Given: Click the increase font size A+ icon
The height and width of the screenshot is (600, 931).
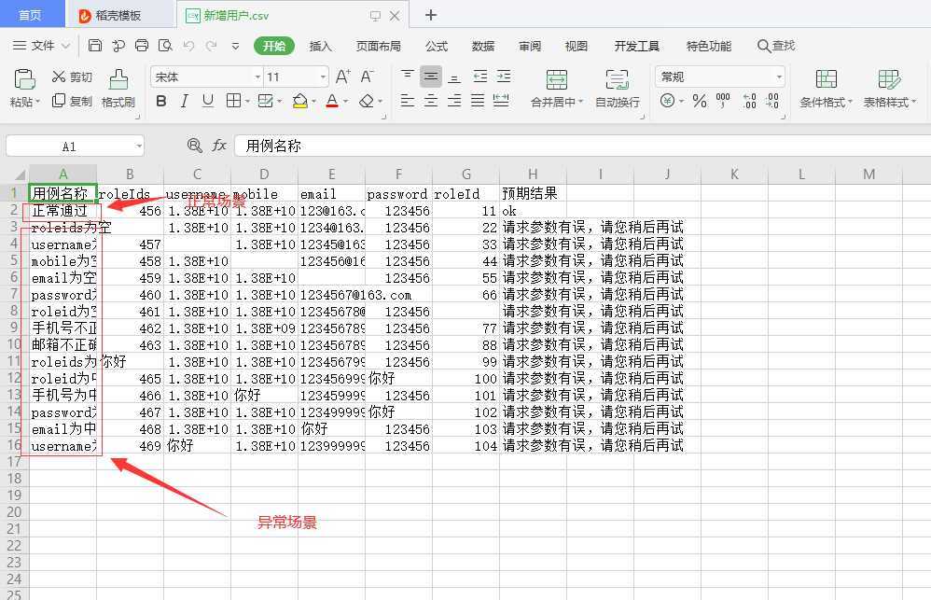Looking at the screenshot, I should (x=342, y=77).
